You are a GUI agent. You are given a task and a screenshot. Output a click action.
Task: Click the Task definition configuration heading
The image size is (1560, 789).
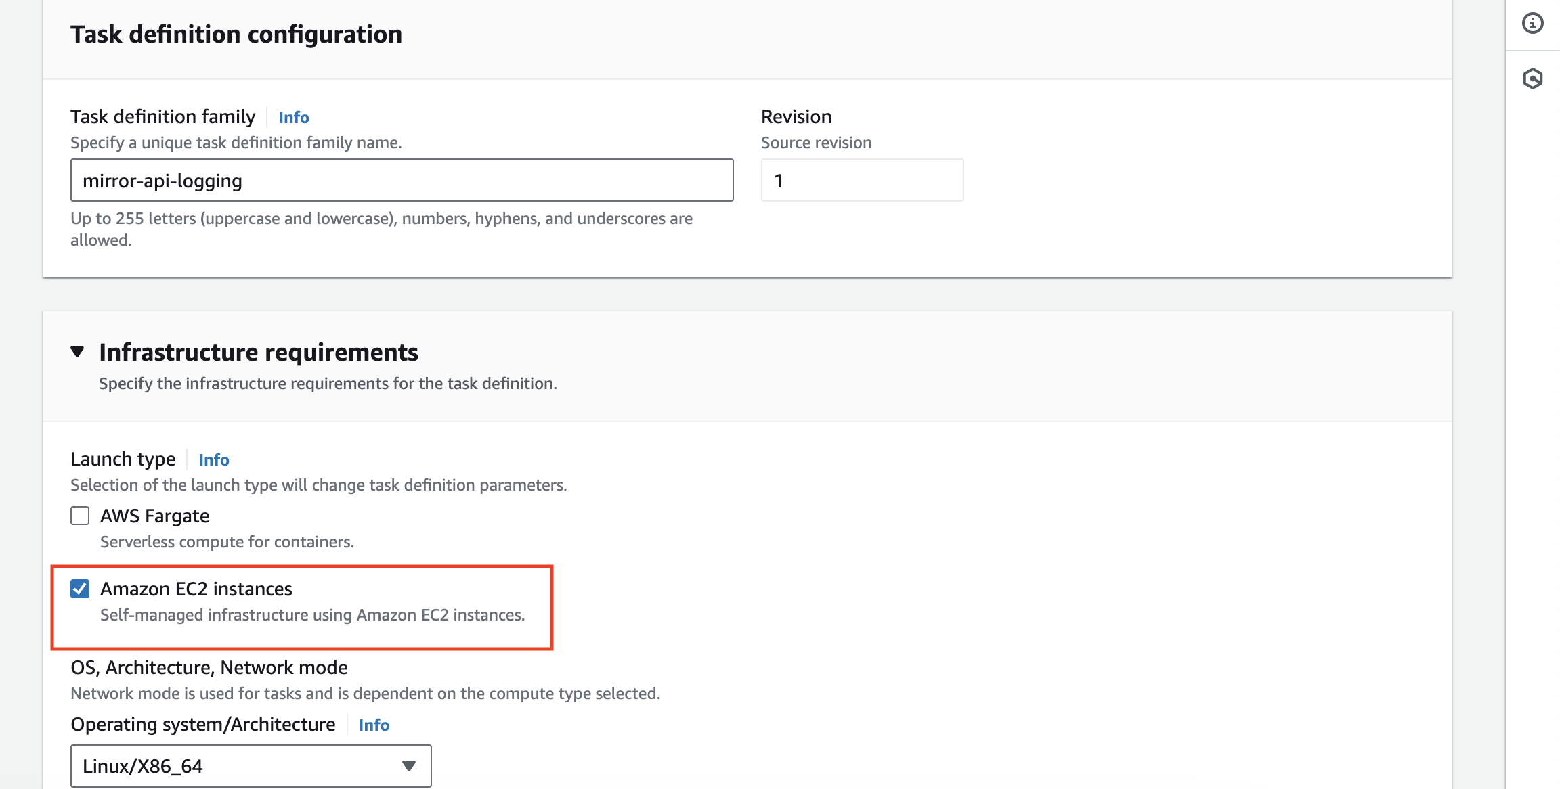(x=236, y=34)
